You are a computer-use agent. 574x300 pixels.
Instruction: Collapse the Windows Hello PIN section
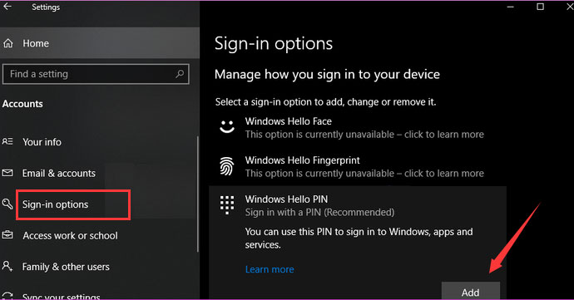[x=358, y=205]
